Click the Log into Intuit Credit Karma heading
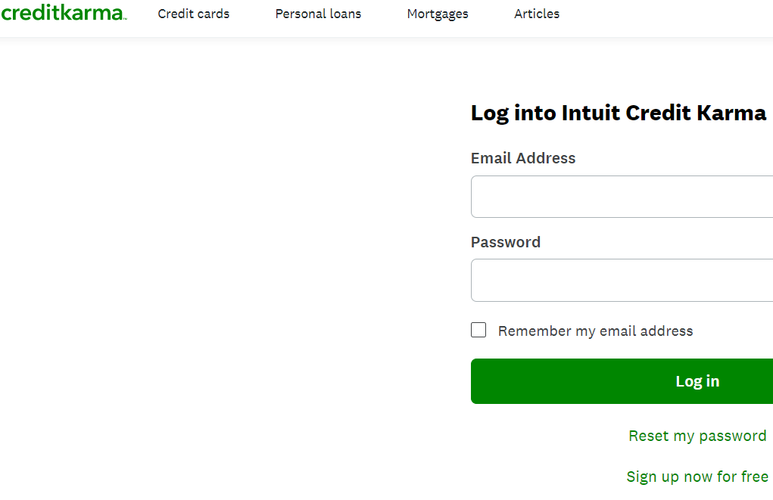The height and width of the screenshot is (500, 773). click(619, 113)
